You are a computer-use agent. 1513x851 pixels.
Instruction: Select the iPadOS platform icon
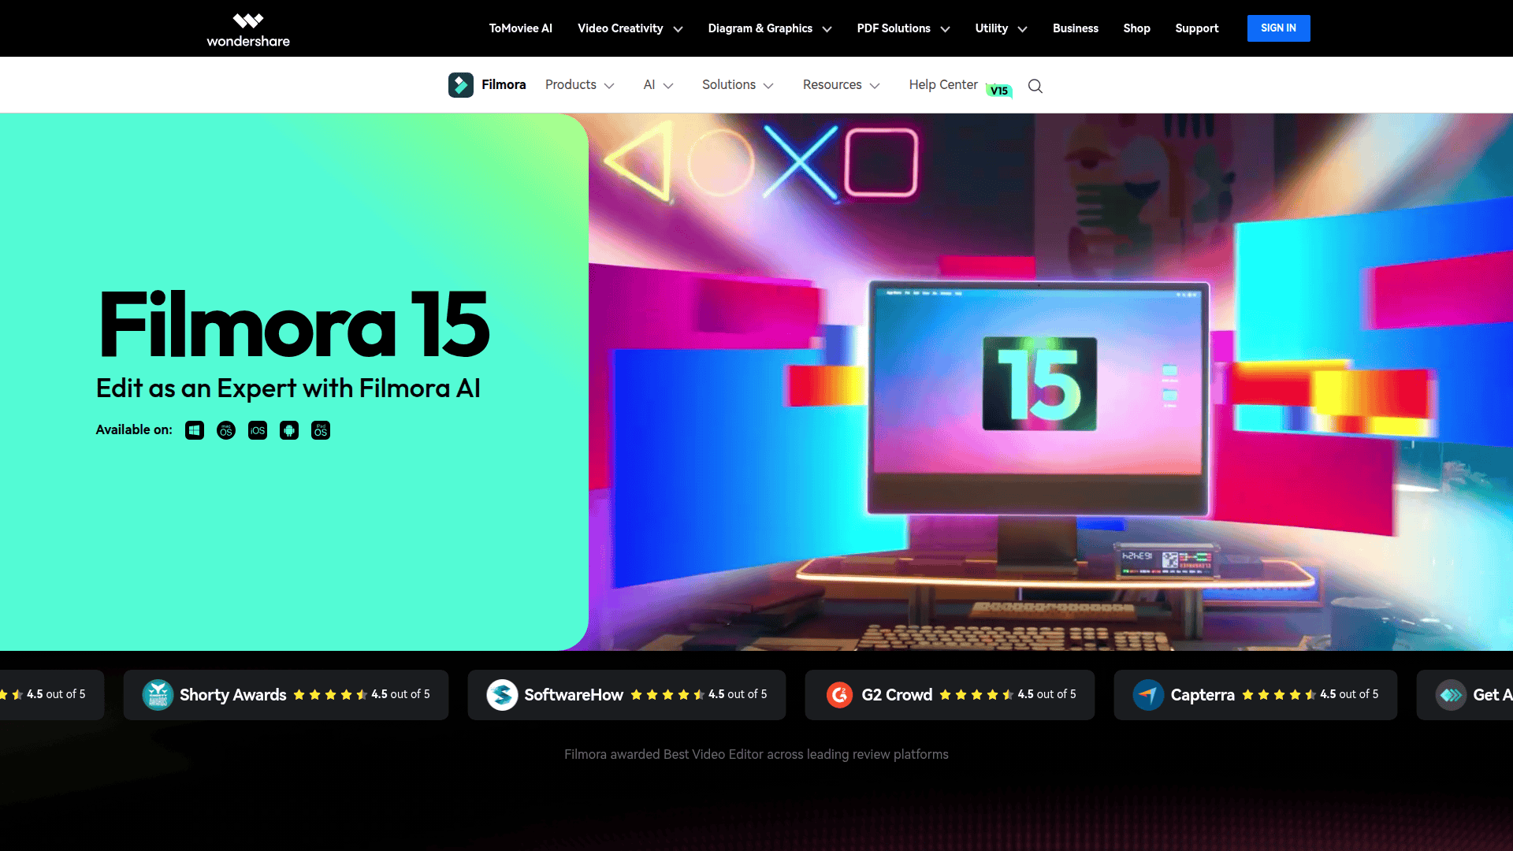click(321, 430)
